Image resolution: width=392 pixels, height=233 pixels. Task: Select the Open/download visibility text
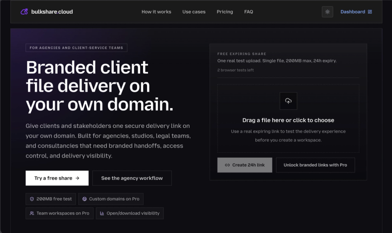pyautogui.click(x=133, y=213)
